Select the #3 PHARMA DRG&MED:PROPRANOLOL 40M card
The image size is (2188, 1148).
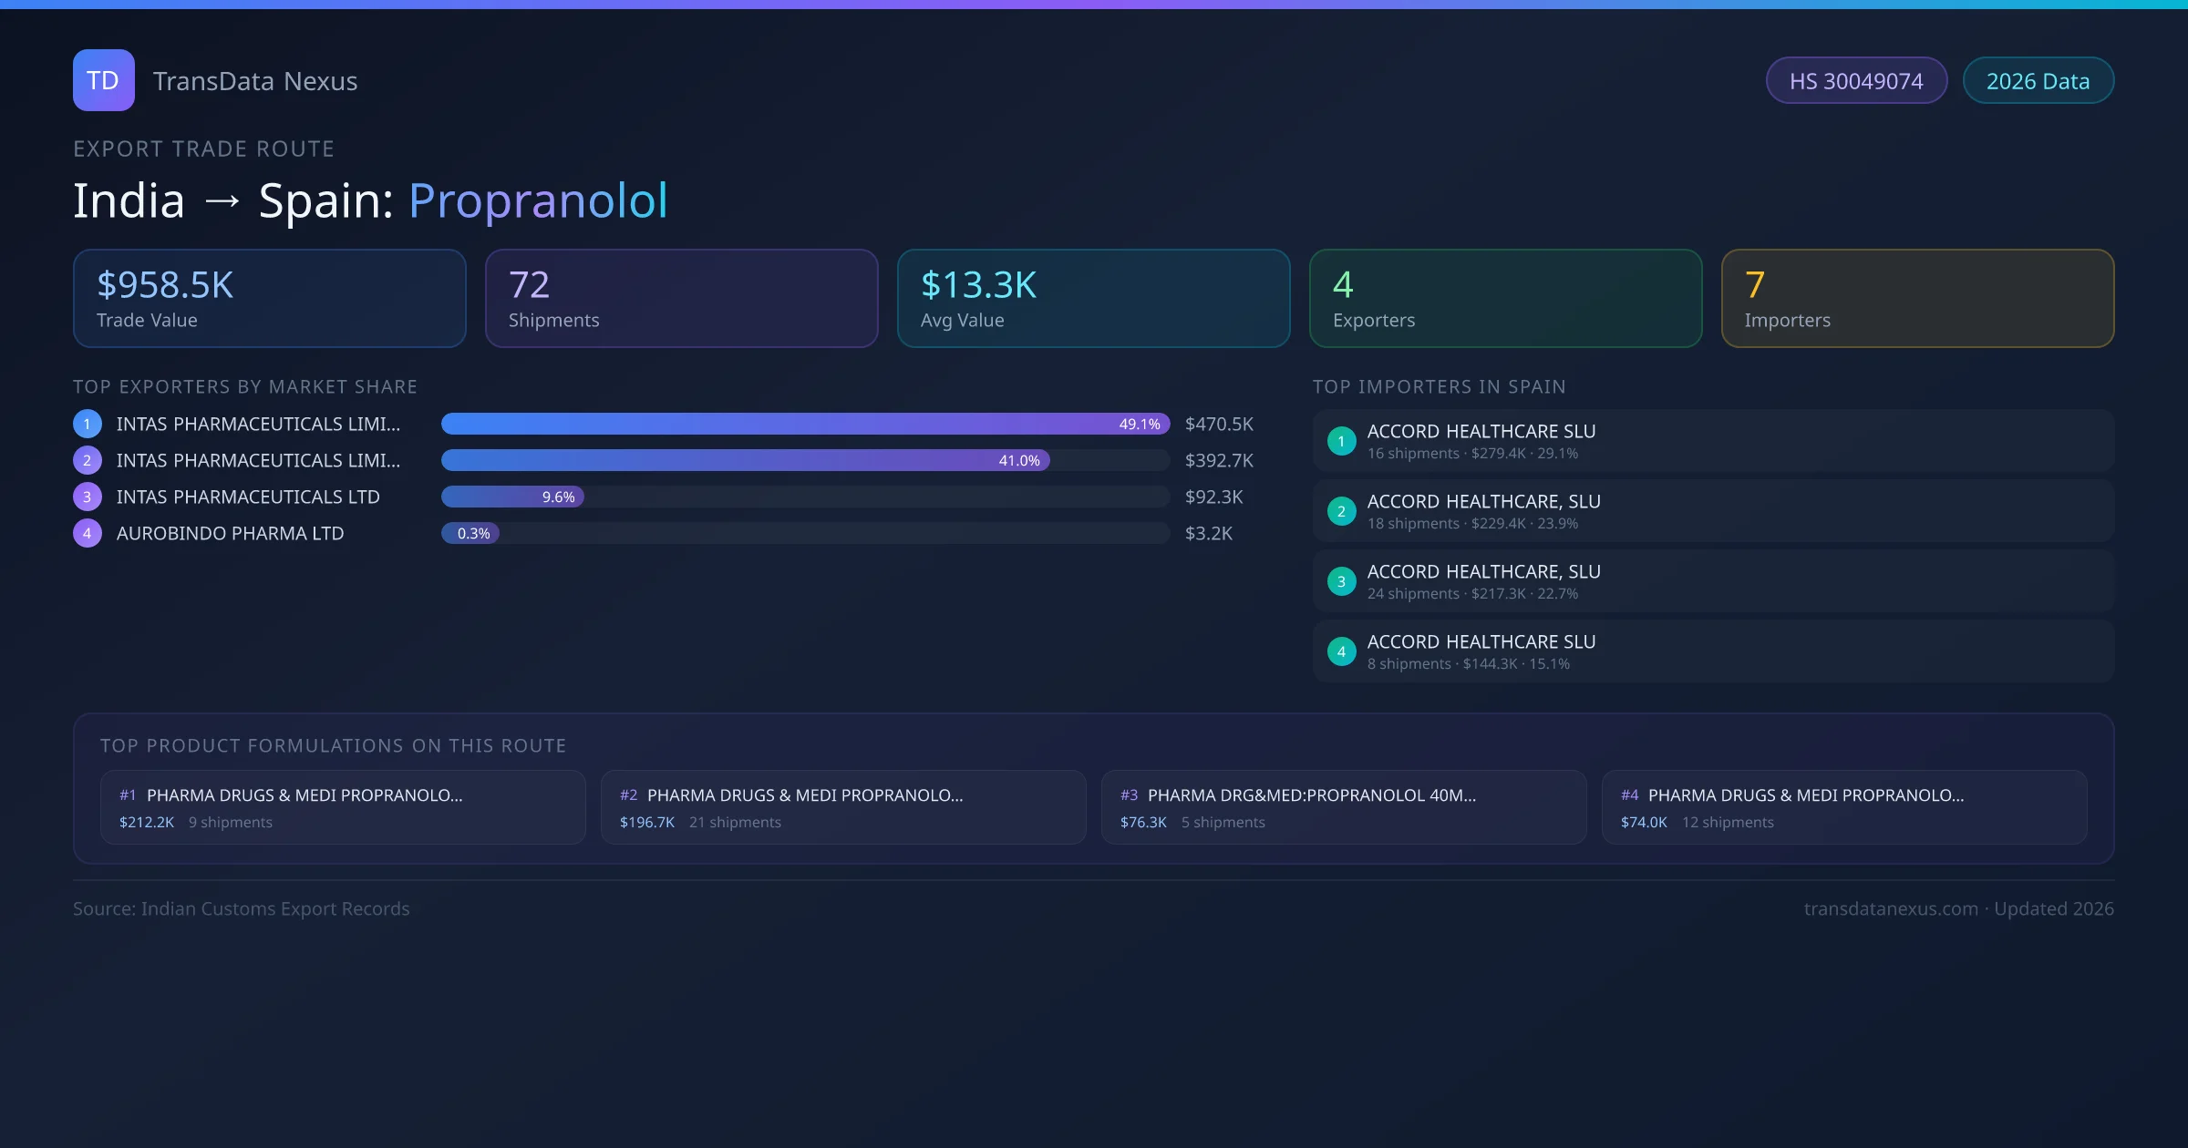pos(1344,806)
